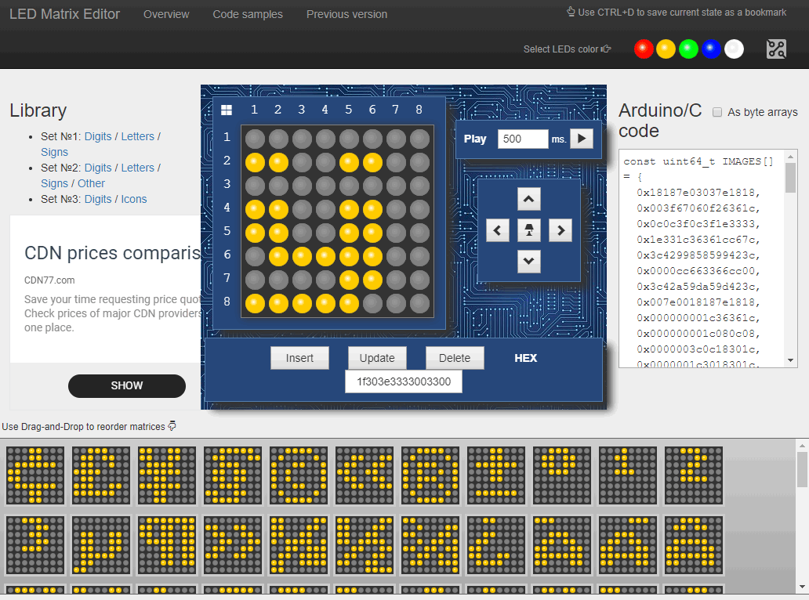
Task: Toggle the LED at row 1, column 1
Action: point(255,139)
